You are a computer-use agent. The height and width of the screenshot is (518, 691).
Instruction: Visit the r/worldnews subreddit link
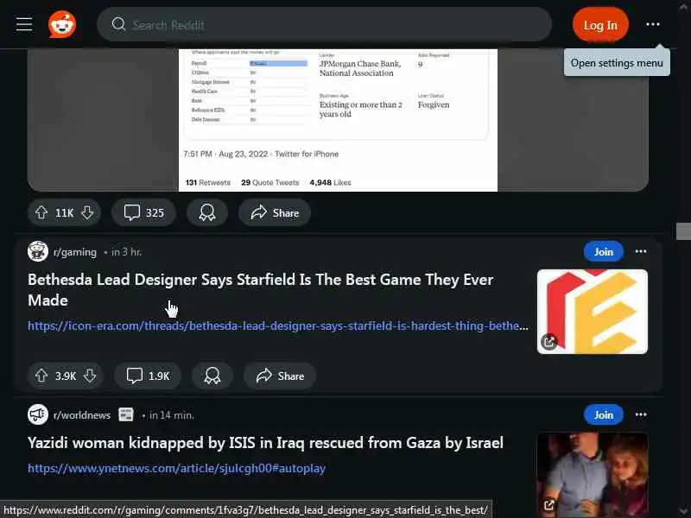(82, 415)
